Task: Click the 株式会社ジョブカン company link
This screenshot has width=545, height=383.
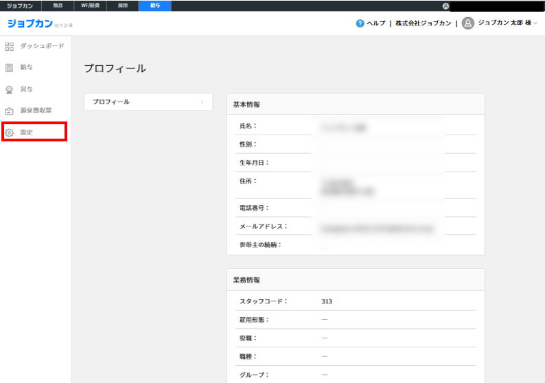Action: click(423, 23)
